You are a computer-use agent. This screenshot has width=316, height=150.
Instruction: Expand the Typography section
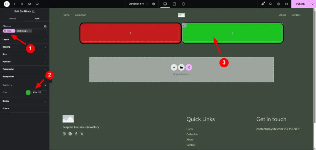tap(25, 69)
